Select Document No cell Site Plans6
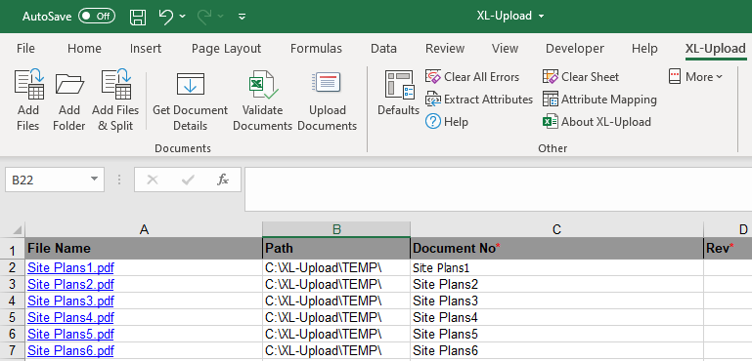The height and width of the screenshot is (361, 752). coord(556,350)
